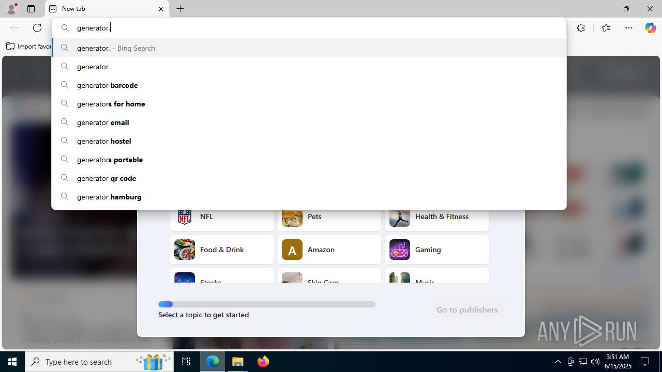Choose suggestion 'generators portable'
Screen dimensions: 662x372
pos(309,160)
